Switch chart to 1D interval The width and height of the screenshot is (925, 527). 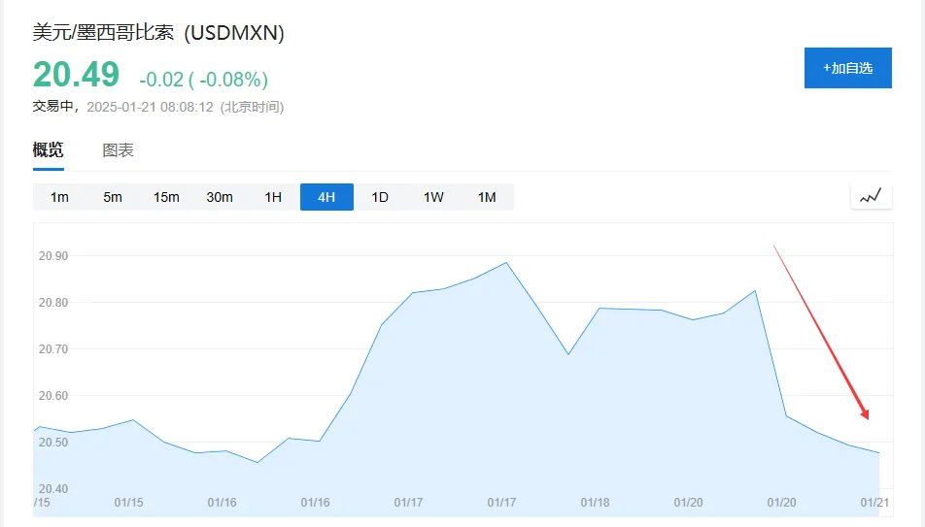(x=380, y=197)
